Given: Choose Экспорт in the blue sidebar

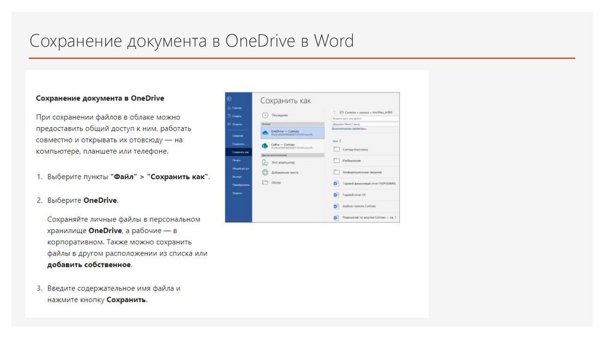Looking at the screenshot, I should point(237,177).
